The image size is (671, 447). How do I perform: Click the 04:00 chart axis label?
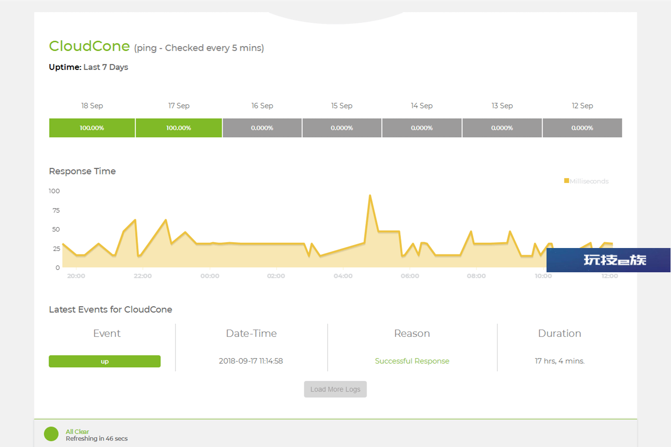(x=343, y=276)
